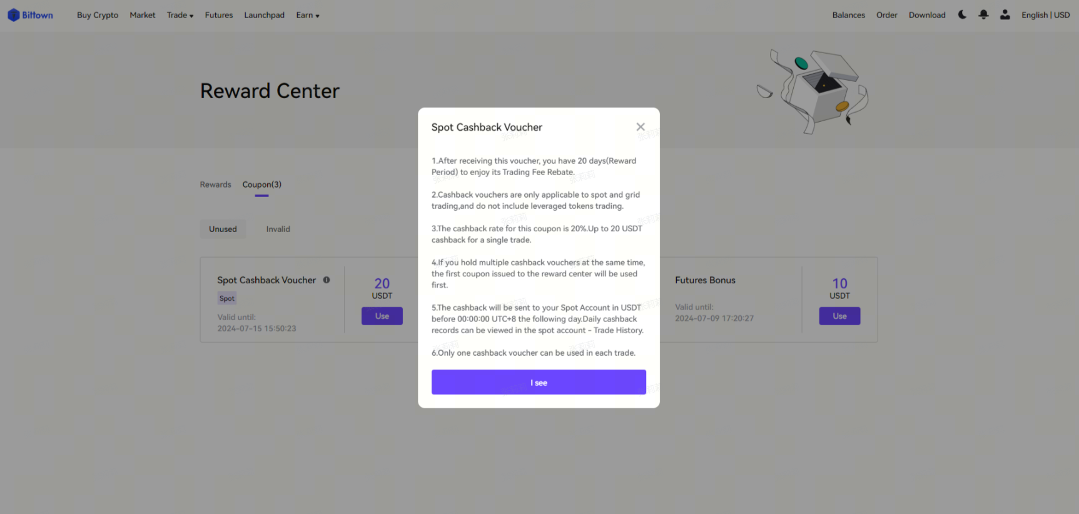Switch to the Rewards tab
Screen dimensions: 1079x514
point(215,184)
